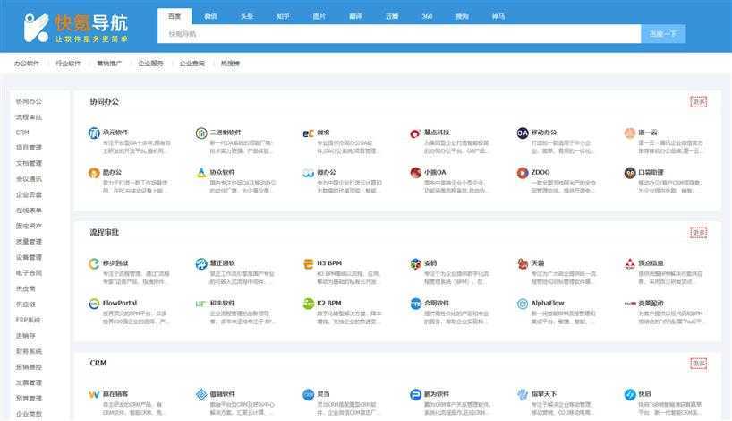The image size is (732, 421).
Task: Open the 承元软件 icon
Action: pyautogui.click(x=94, y=133)
